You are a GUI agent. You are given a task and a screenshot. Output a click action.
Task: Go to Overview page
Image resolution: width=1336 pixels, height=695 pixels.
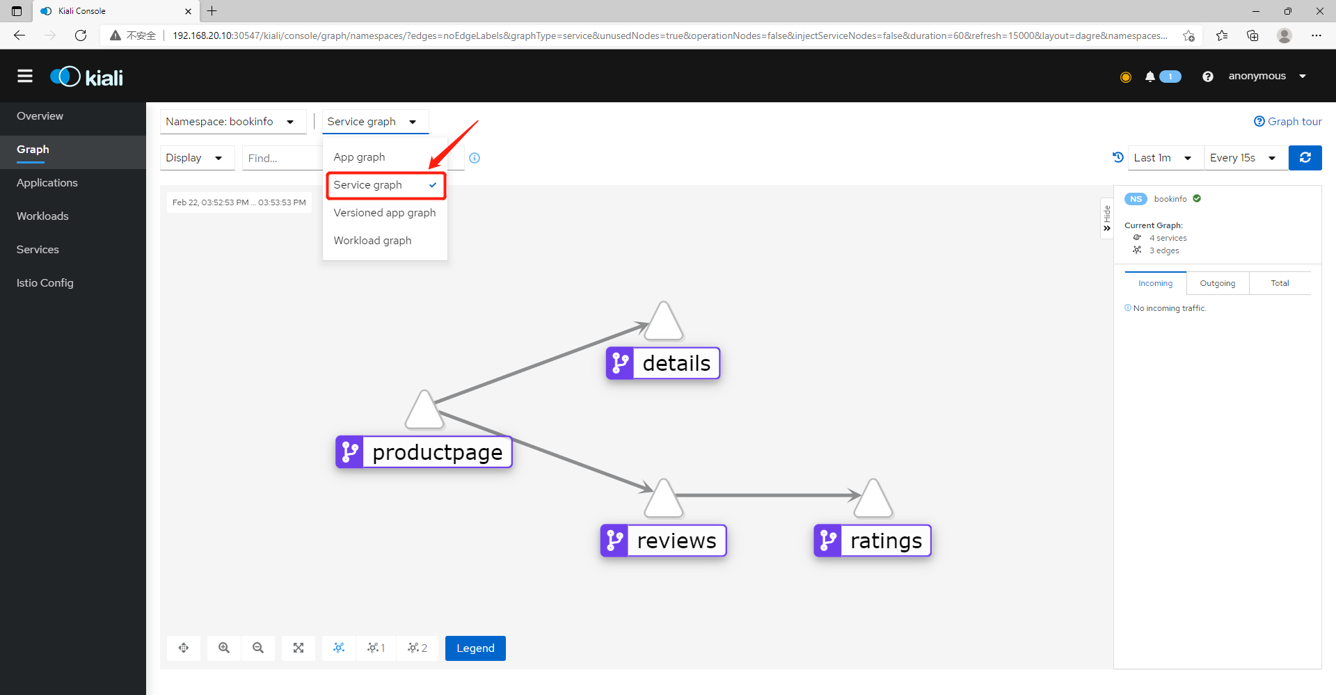73,116
